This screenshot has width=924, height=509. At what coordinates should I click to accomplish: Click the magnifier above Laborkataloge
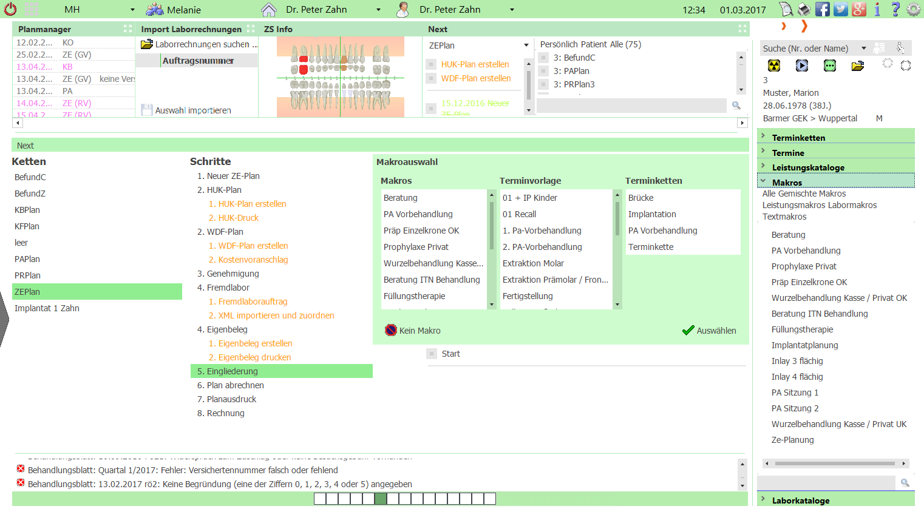905,483
